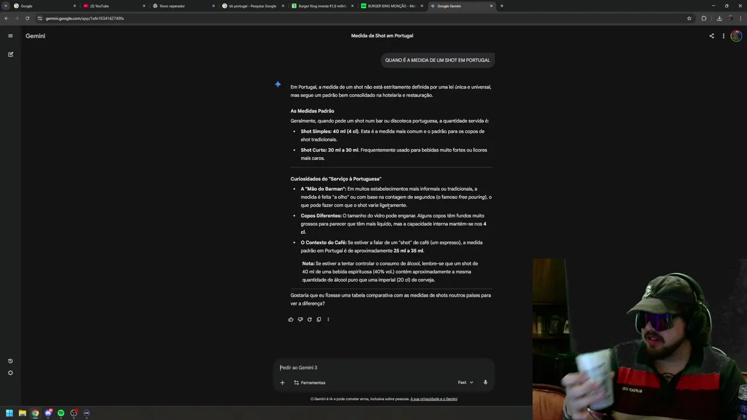747x420 pixels.
Task: Regenerate the response with the redo icon
Action: [x=309, y=319]
